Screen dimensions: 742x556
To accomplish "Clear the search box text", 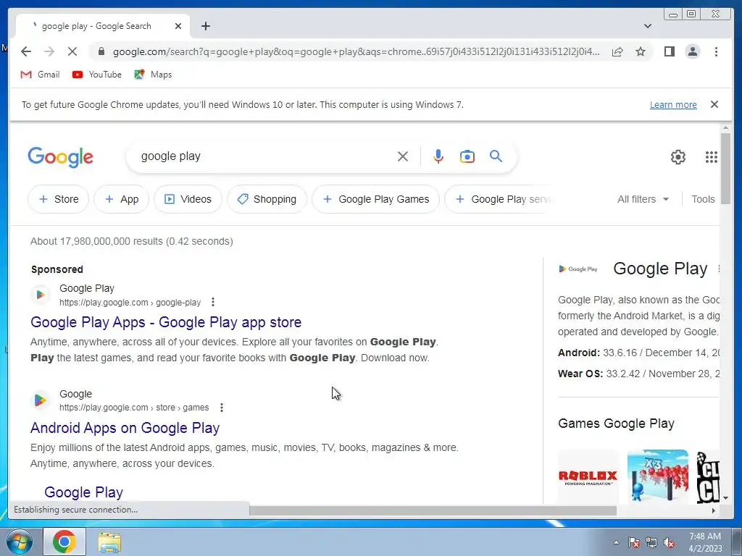I will click(x=403, y=156).
